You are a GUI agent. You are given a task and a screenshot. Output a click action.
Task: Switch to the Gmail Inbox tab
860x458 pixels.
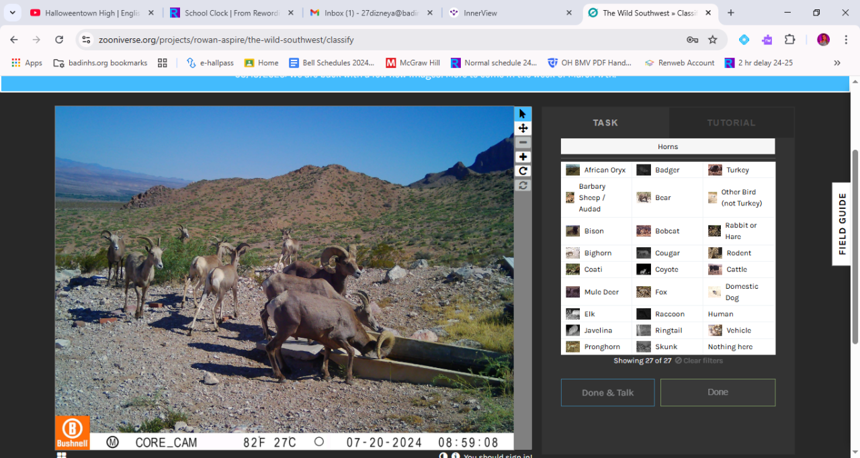click(x=372, y=13)
